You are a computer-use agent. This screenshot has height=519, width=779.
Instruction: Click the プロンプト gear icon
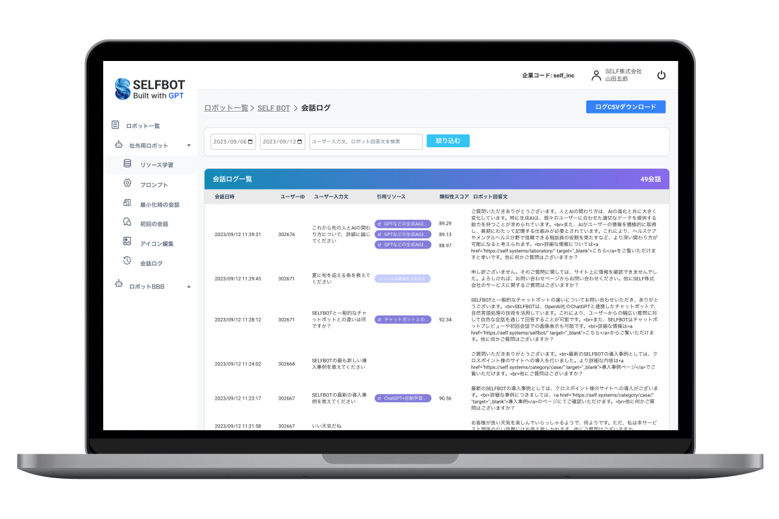coord(127,184)
